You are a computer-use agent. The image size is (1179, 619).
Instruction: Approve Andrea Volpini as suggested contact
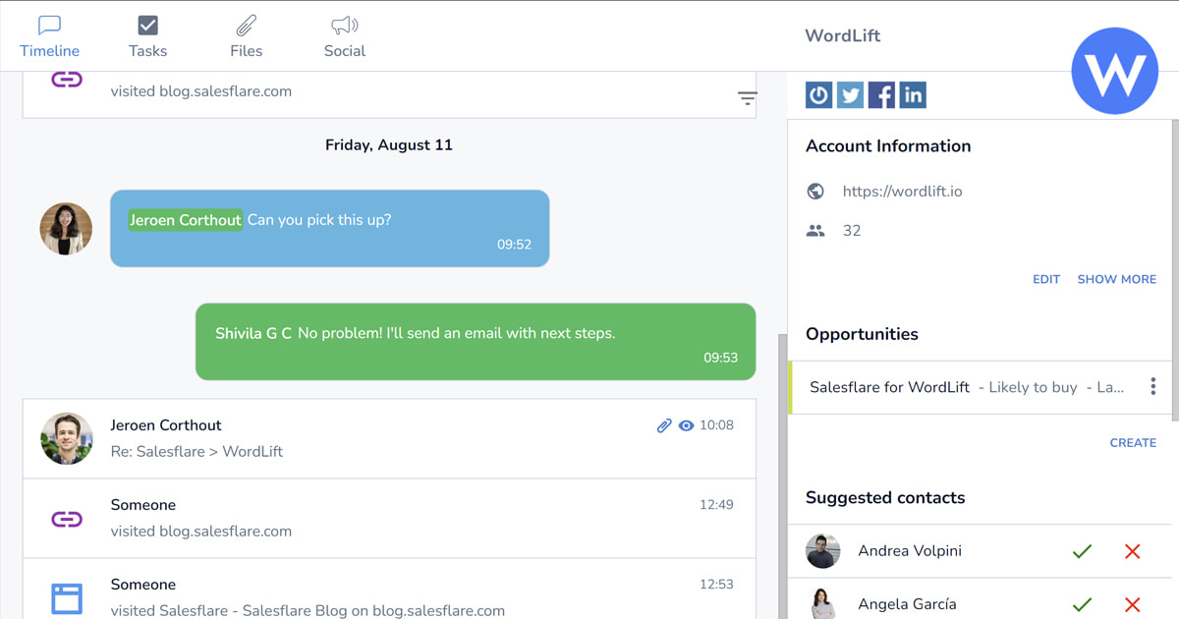1082,551
